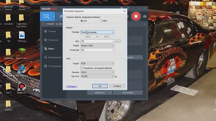The width and height of the screenshot is (216, 121).
Task: Stop recording with the red Bandicam button
Action: tap(136, 16)
